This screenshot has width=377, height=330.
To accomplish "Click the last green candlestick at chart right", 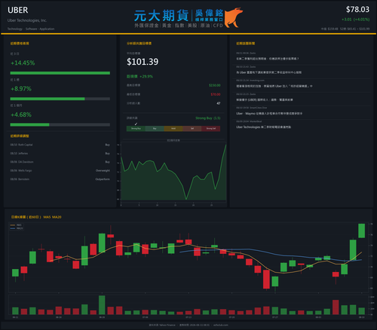I will click(x=361, y=231).
